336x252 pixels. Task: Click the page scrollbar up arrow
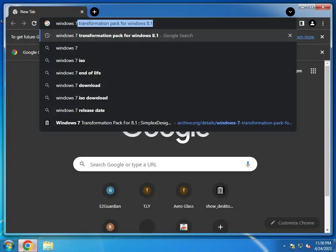(327, 63)
